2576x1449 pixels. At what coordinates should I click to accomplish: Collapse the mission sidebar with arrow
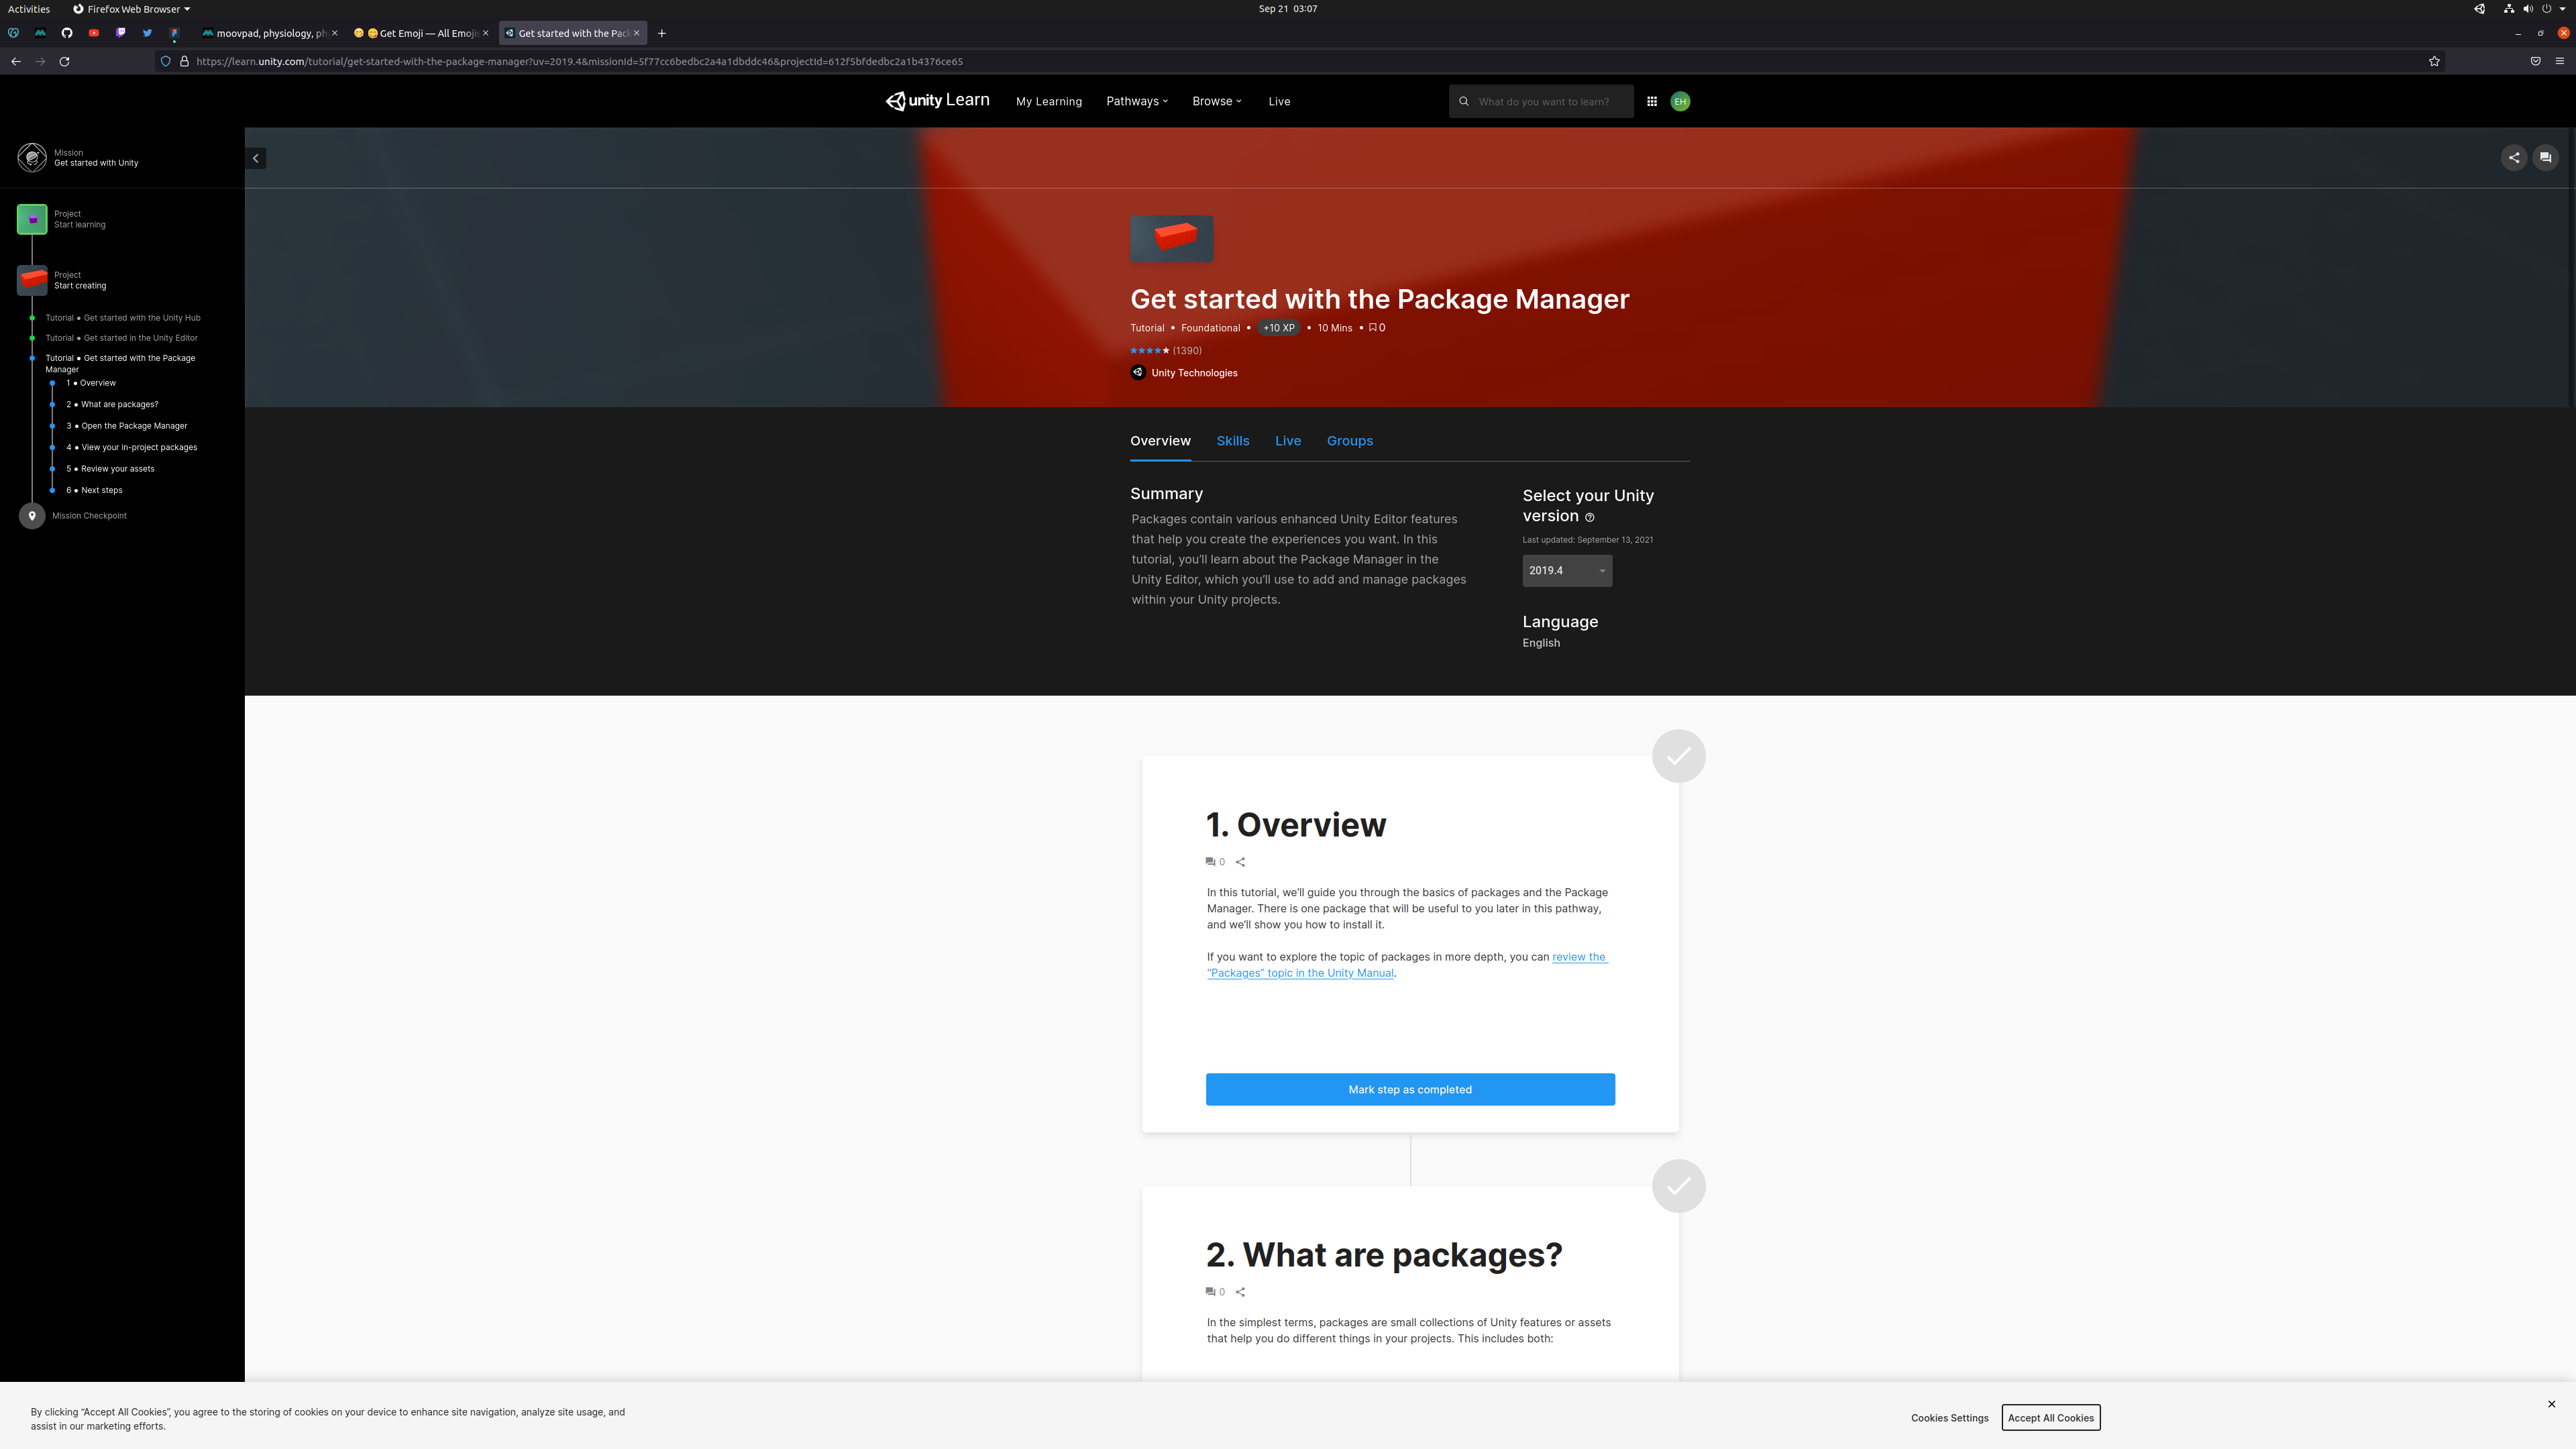click(256, 158)
